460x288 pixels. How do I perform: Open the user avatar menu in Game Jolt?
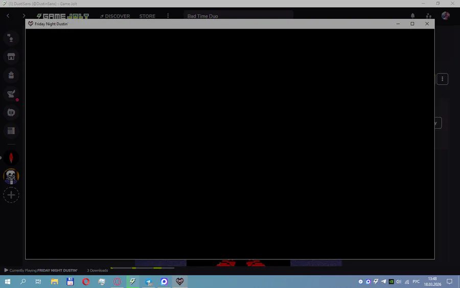click(x=445, y=16)
